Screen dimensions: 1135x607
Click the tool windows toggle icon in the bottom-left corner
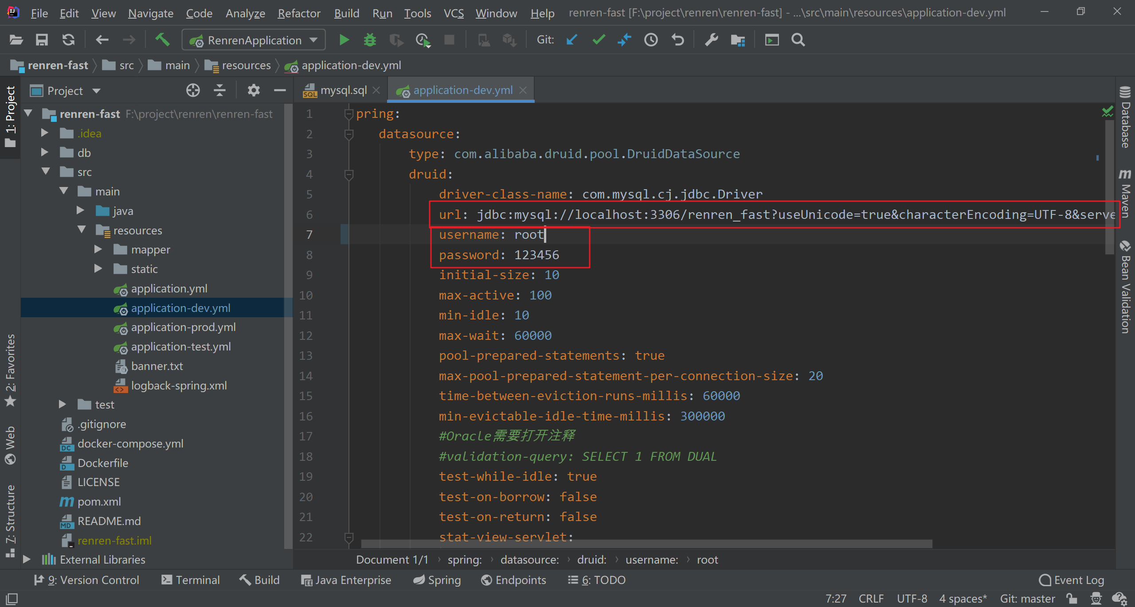[x=12, y=599]
